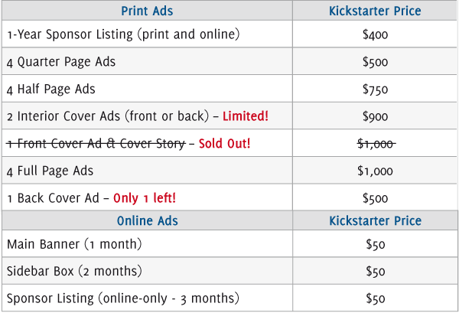459x313 pixels.
Task: Select the Main Banner (1 month) row
Action: [x=229, y=244]
